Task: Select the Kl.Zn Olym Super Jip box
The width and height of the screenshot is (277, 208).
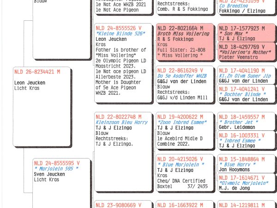Action: [247, 75]
